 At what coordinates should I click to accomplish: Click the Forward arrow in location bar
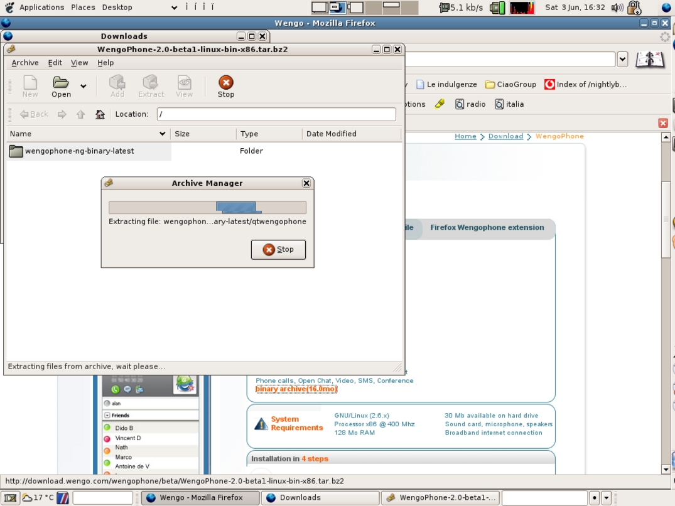coord(62,114)
